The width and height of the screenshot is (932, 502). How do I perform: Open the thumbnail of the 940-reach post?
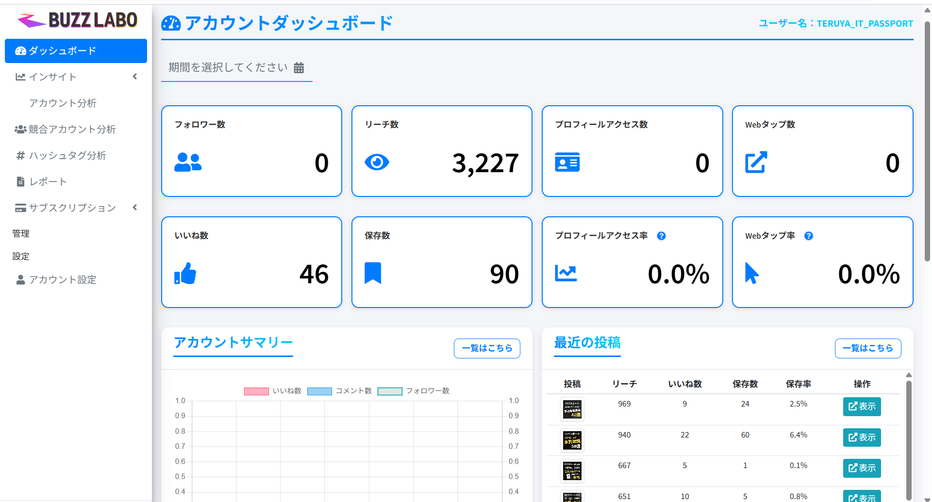[x=572, y=440]
